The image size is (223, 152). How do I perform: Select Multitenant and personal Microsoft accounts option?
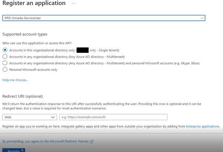[5, 63]
